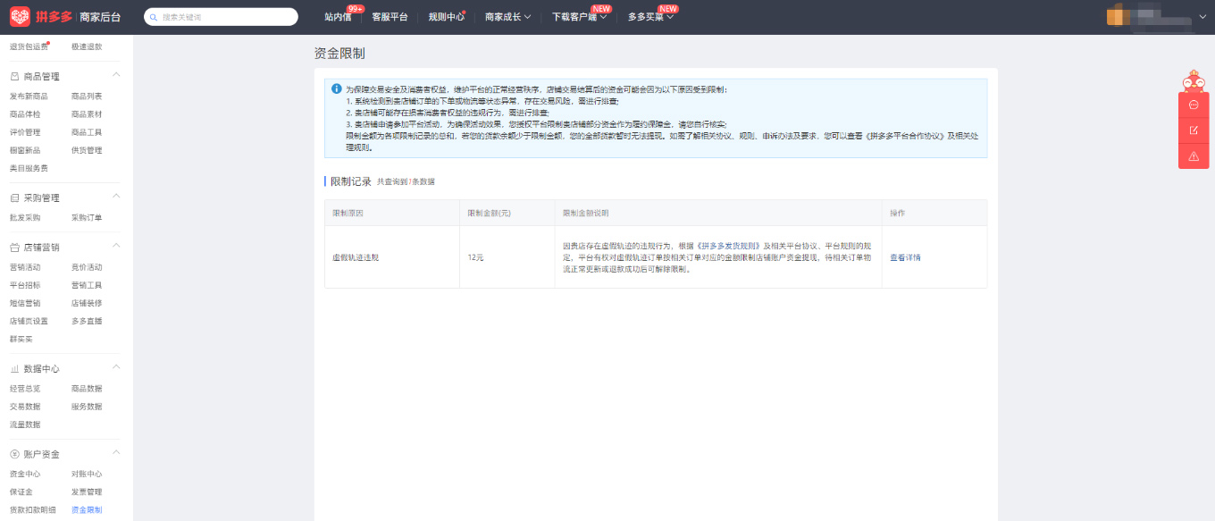Collapse the 店铺营销 sidebar section

pyautogui.click(x=116, y=247)
